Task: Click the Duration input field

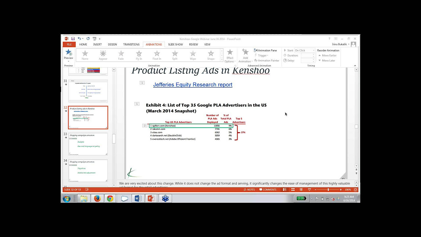Action: point(308,55)
